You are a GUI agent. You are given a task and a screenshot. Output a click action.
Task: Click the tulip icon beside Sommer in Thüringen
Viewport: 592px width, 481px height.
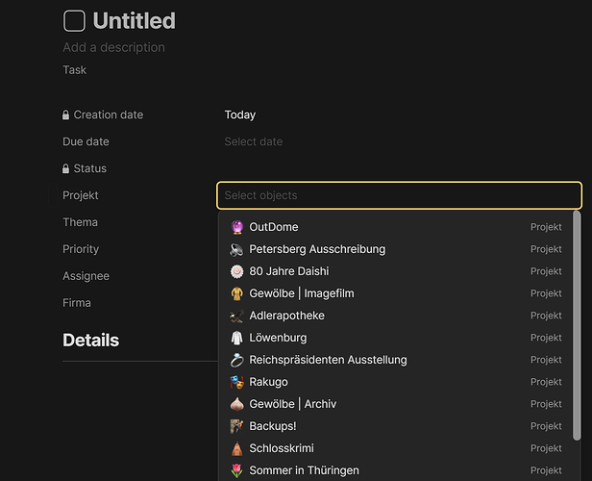pyautogui.click(x=236, y=470)
